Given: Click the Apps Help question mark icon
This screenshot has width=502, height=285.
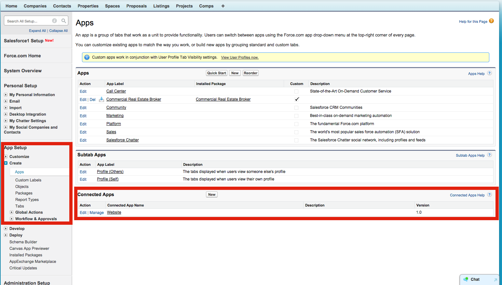Looking at the screenshot, I should coord(490,73).
